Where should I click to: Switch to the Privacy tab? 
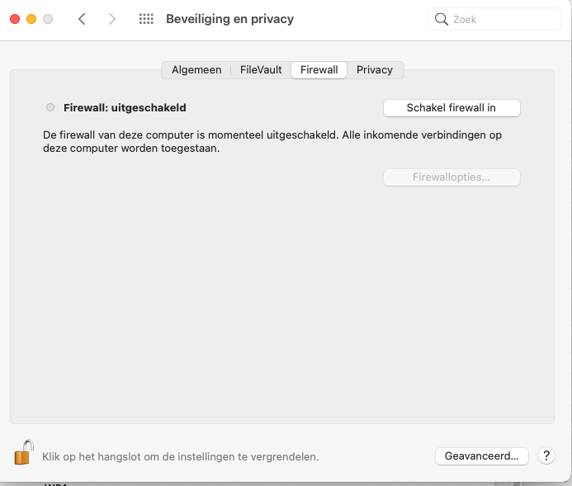(x=375, y=69)
